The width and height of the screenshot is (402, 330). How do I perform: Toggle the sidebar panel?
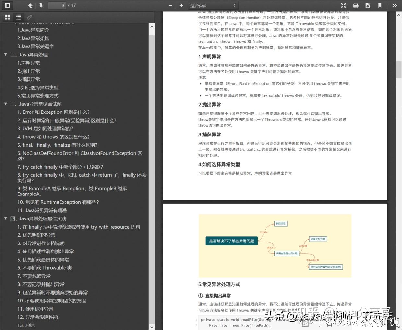point(7,5)
